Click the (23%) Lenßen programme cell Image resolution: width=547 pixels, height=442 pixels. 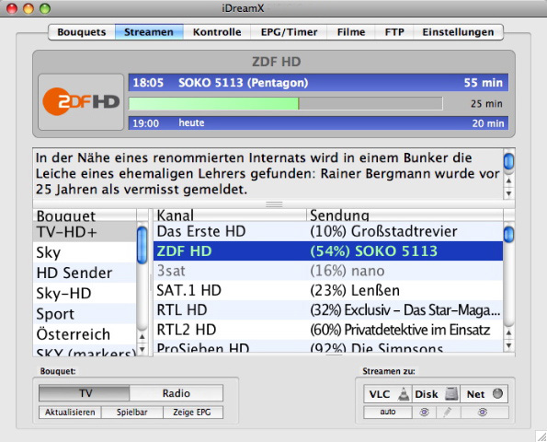point(405,290)
